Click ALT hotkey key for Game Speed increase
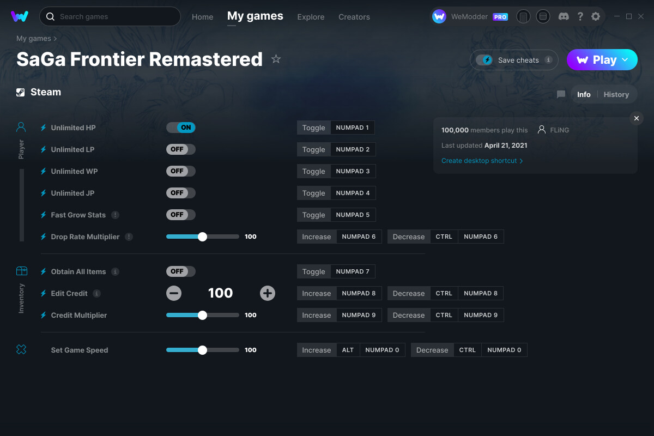 point(348,350)
